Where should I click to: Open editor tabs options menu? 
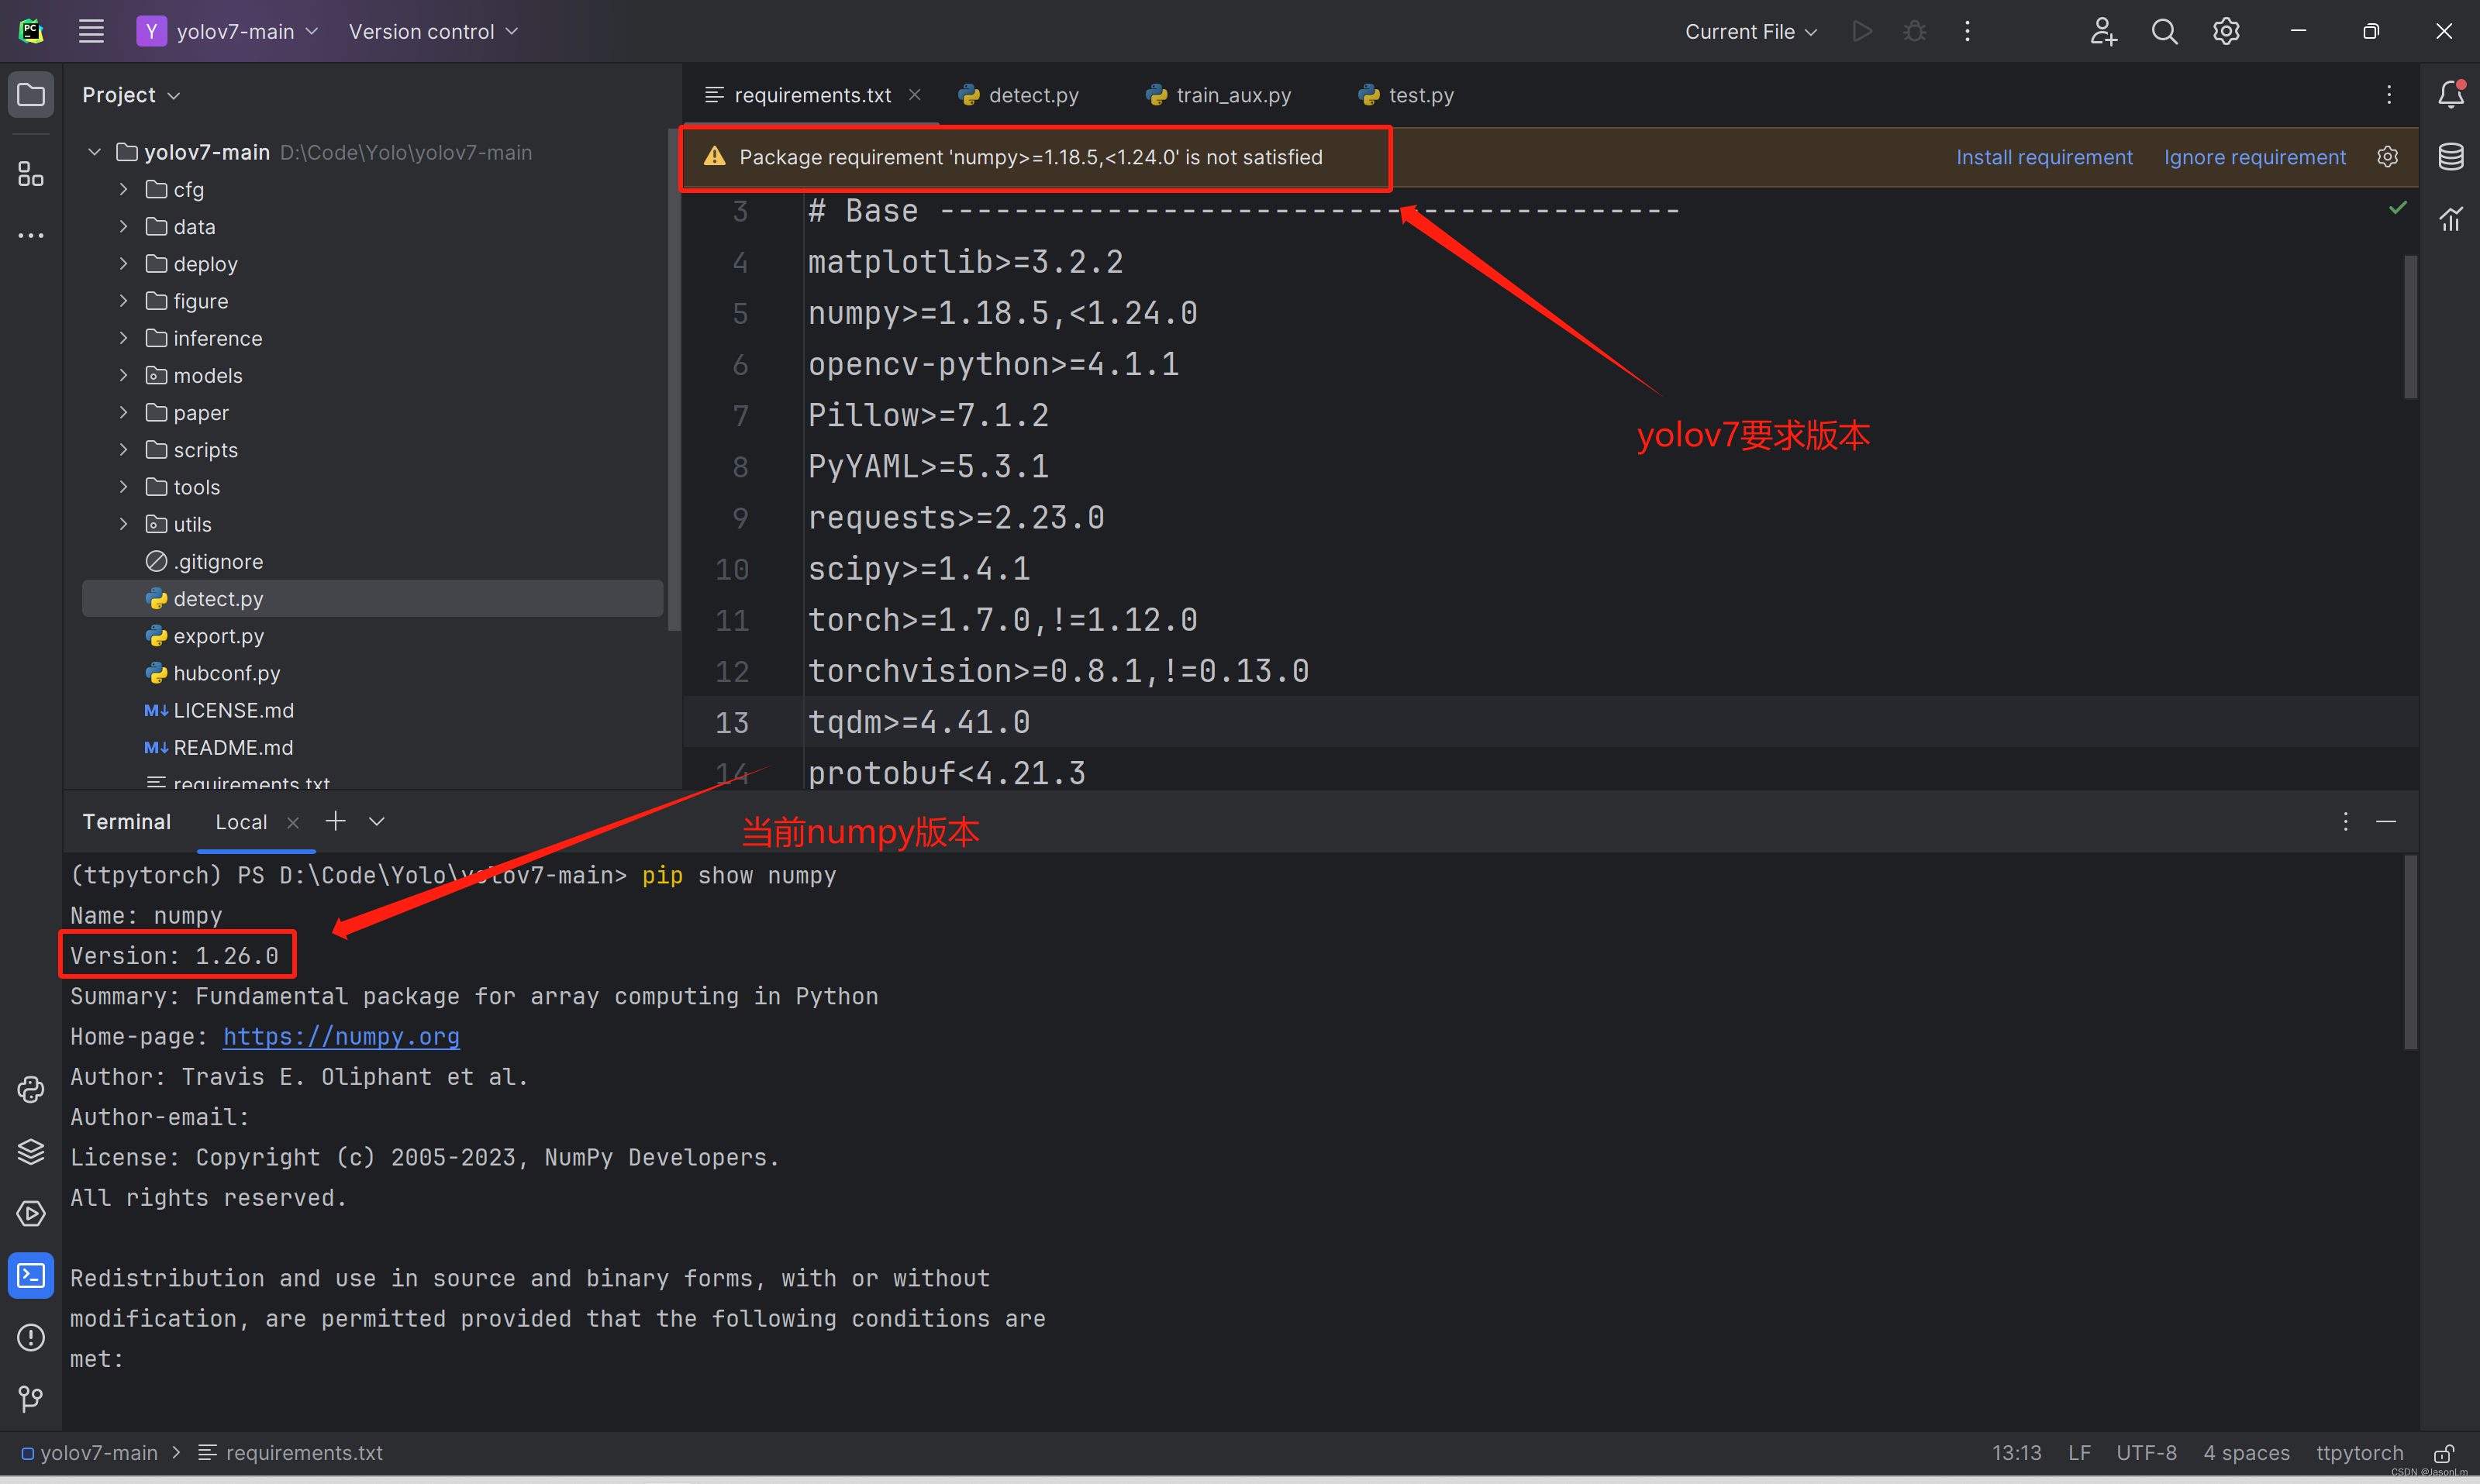2389,95
